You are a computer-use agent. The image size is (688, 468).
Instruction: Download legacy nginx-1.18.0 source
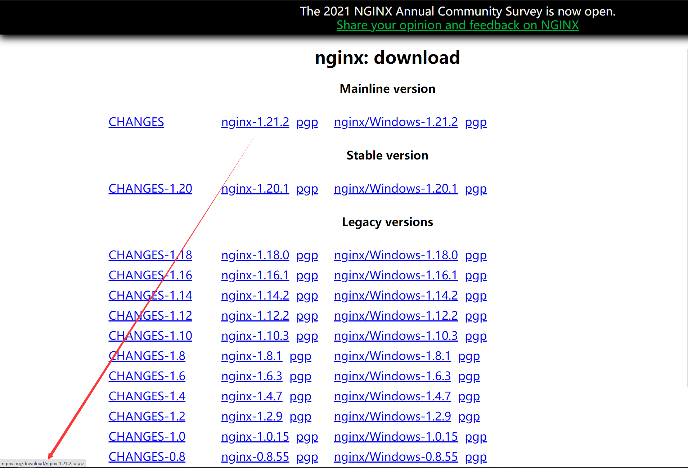click(255, 255)
